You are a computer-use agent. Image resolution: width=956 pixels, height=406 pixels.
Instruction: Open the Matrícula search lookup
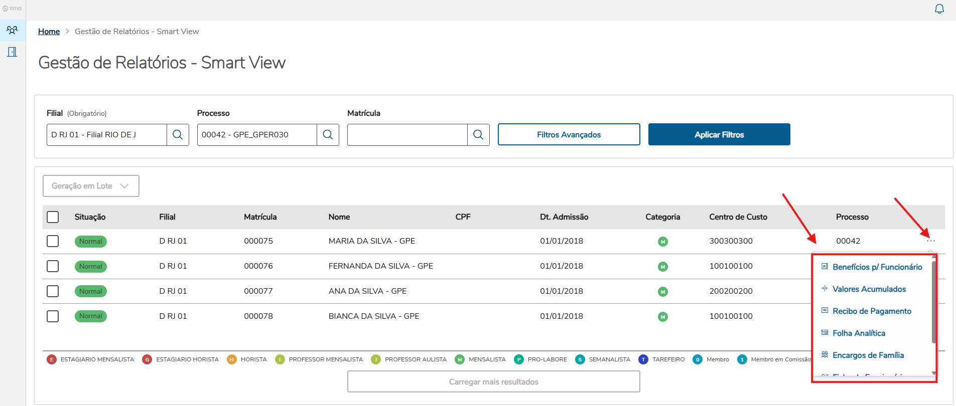[x=478, y=135]
